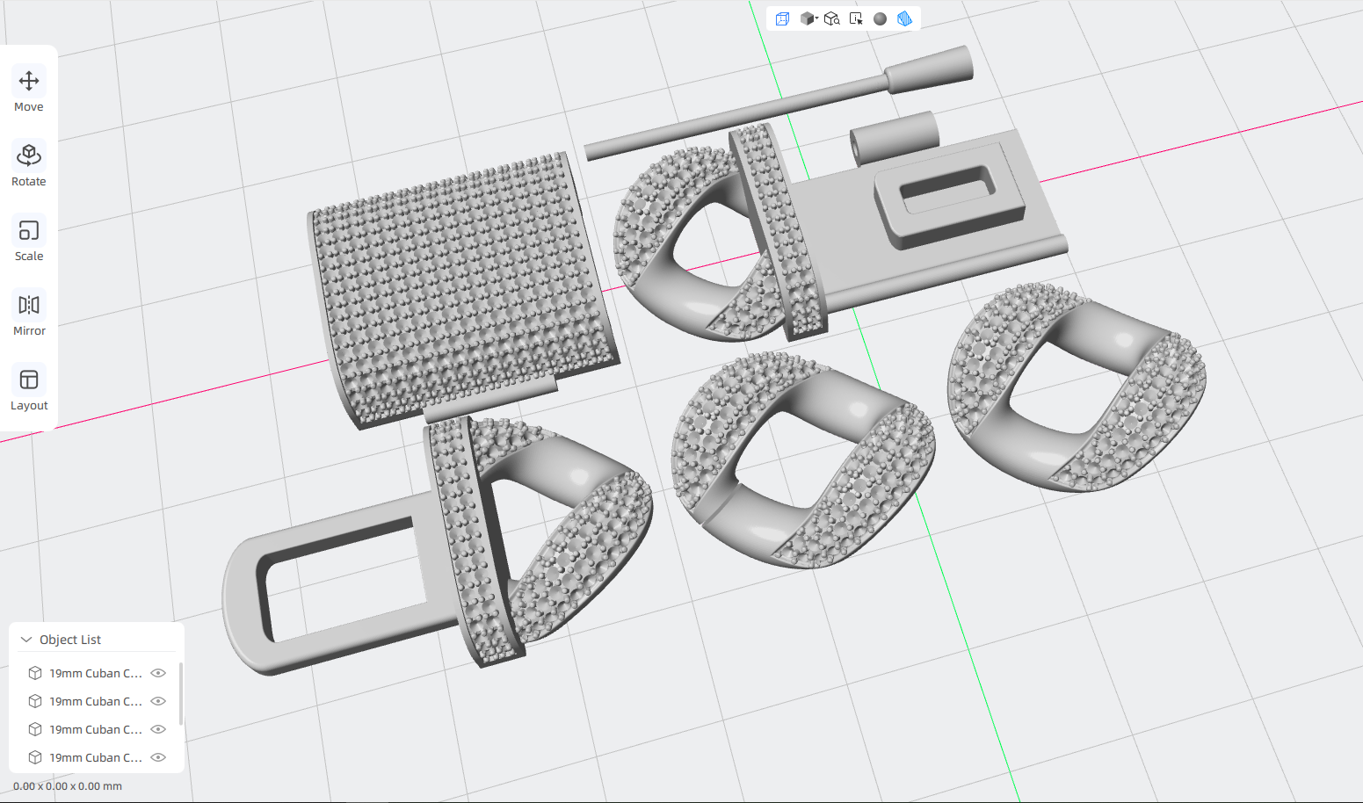Image resolution: width=1363 pixels, height=803 pixels.
Task: Open the view cube dropdown arrow
Action: pos(816,18)
